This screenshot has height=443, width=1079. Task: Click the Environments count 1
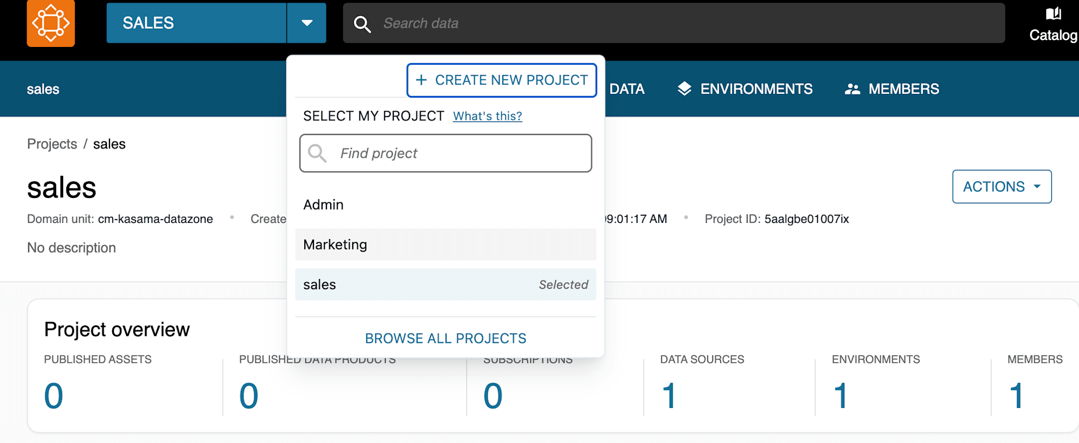tap(841, 396)
